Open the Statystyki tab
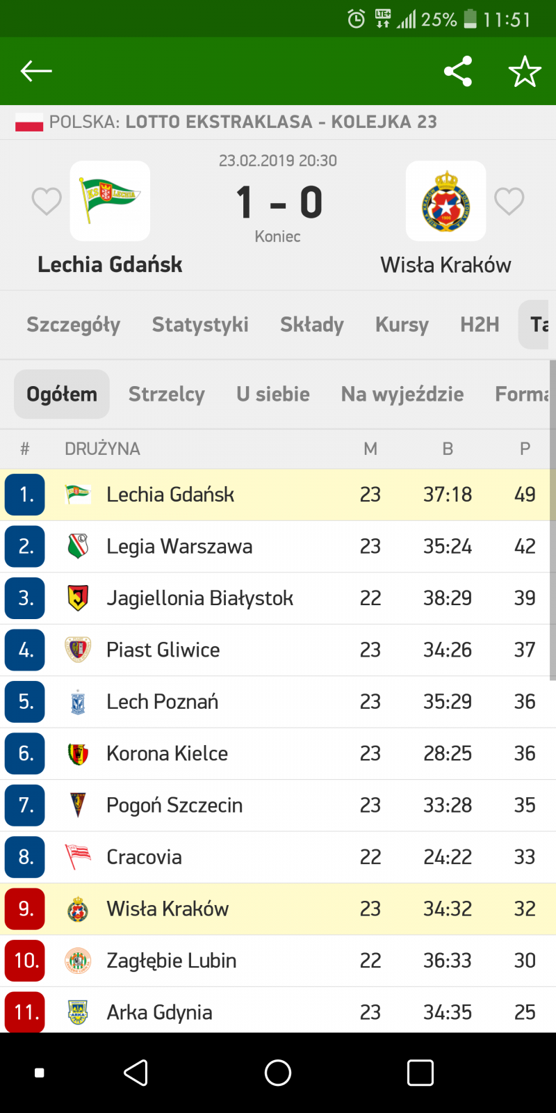Viewport: 556px width, 1113px height. coord(200,325)
